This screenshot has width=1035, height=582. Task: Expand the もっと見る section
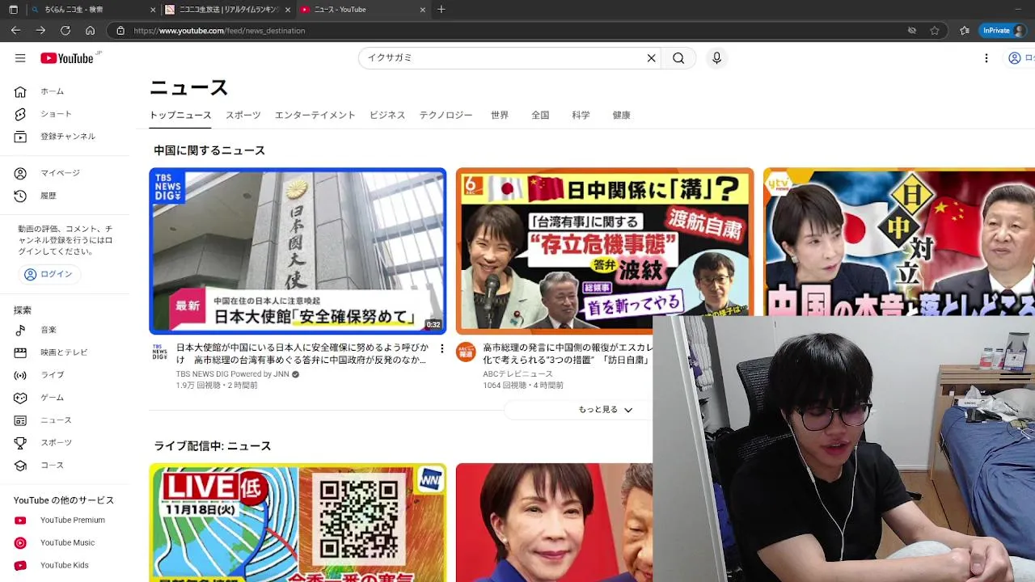tap(605, 410)
